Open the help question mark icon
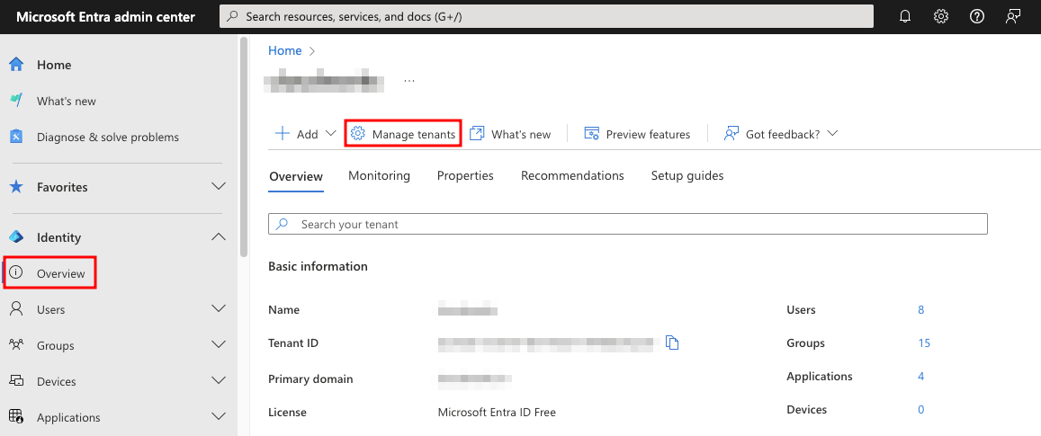 (976, 16)
